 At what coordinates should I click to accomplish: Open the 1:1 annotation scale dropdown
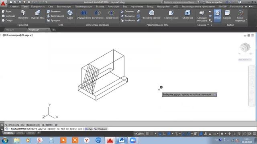point(216,134)
